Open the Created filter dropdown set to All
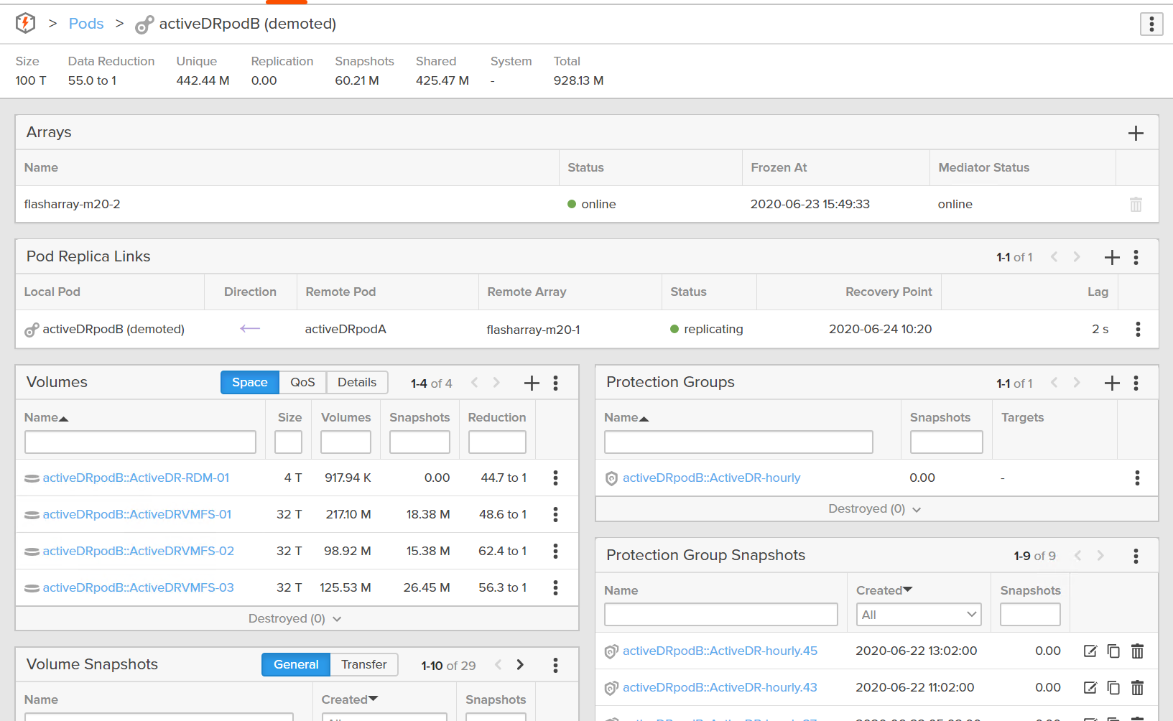The height and width of the screenshot is (721, 1173). pyautogui.click(x=919, y=615)
